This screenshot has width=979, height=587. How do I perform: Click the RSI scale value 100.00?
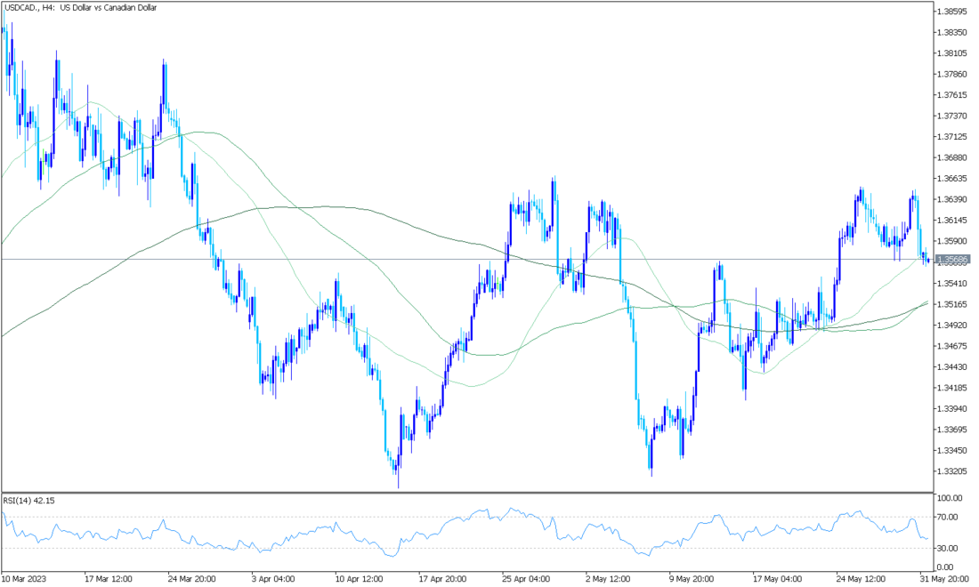[x=951, y=498]
